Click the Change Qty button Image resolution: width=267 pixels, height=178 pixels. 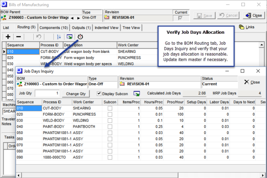(76, 94)
